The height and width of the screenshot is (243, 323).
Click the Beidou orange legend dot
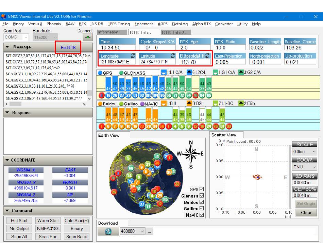[100, 104]
